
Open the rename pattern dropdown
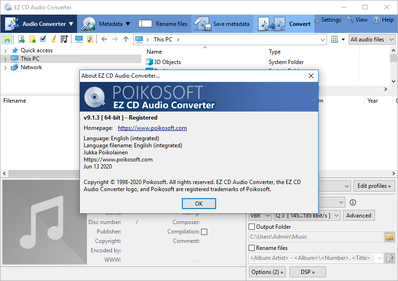tap(380, 258)
